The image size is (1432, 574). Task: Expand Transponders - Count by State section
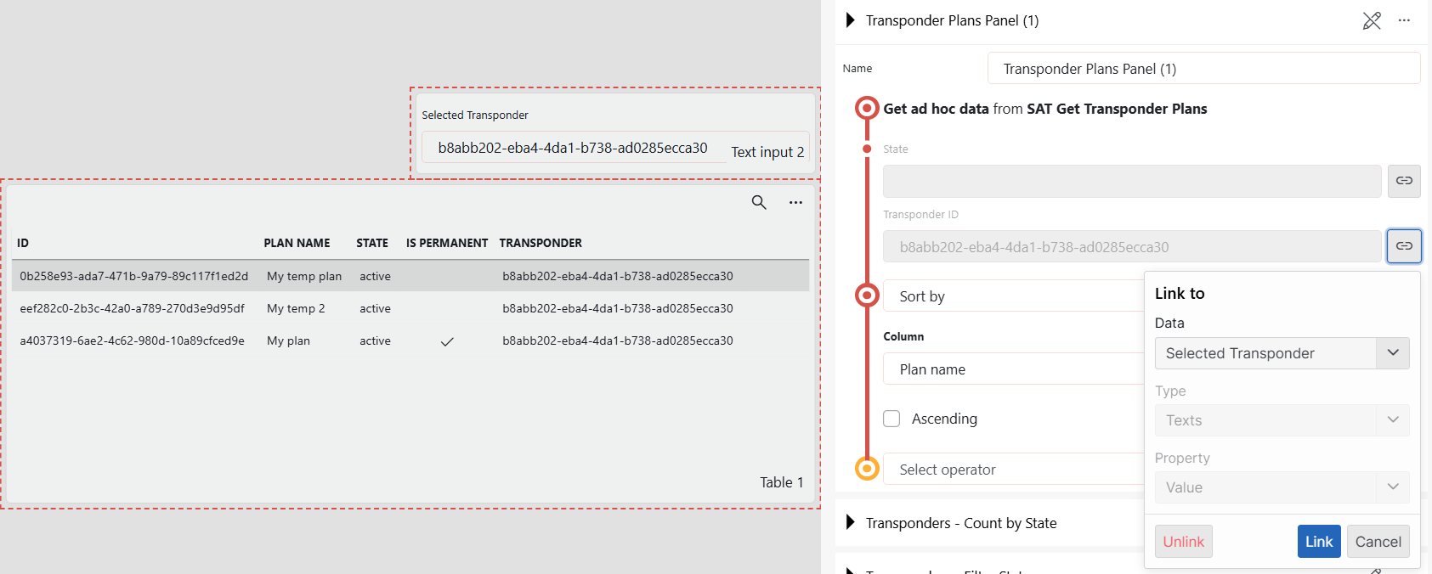[x=850, y=523]
